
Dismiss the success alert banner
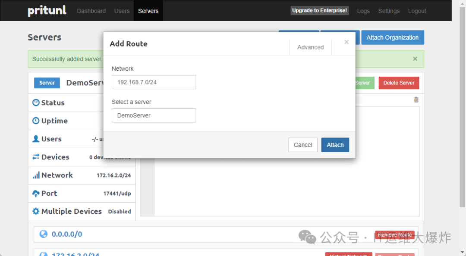[x=415, y=59]
